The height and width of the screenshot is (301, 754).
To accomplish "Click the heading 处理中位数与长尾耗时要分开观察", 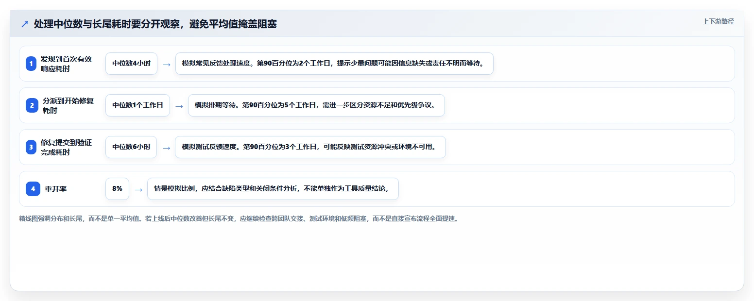I will coord(155,24).
